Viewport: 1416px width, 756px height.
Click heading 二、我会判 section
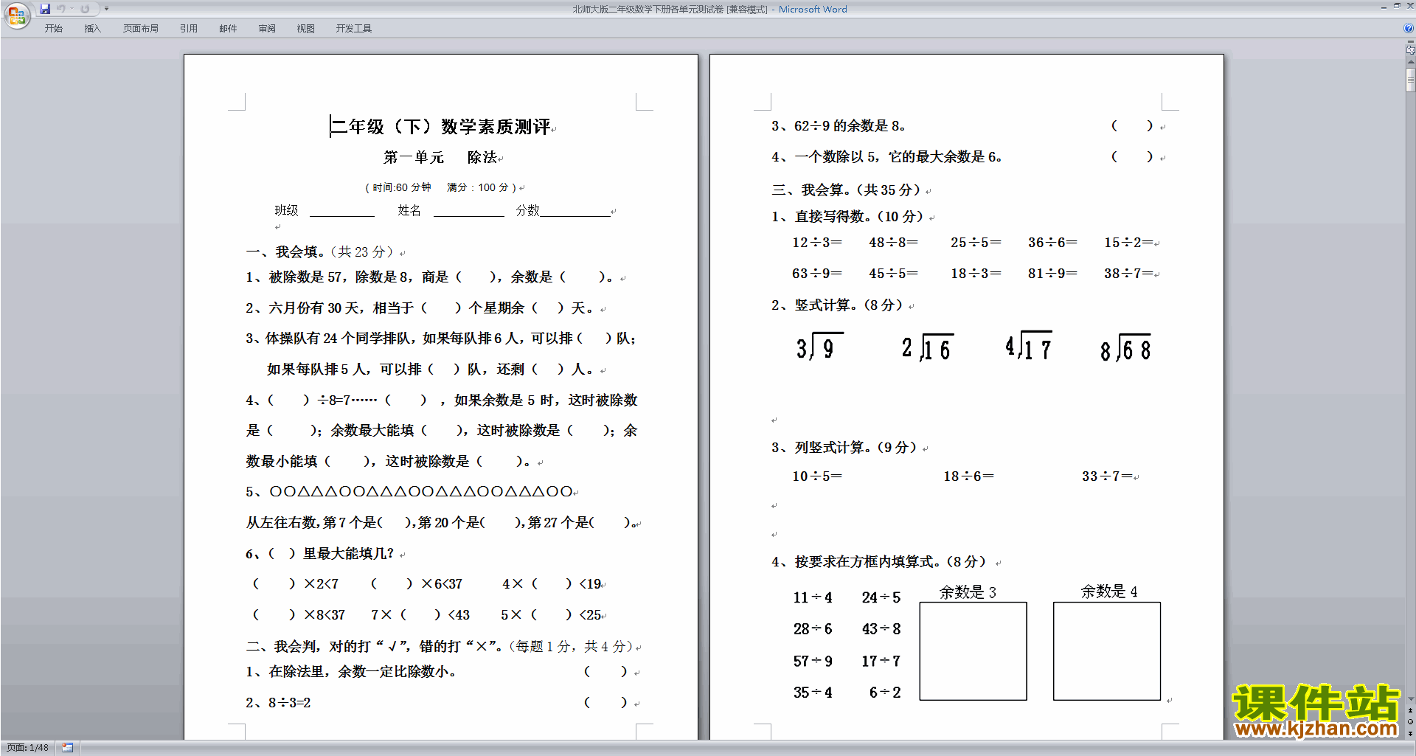[440, 647]
